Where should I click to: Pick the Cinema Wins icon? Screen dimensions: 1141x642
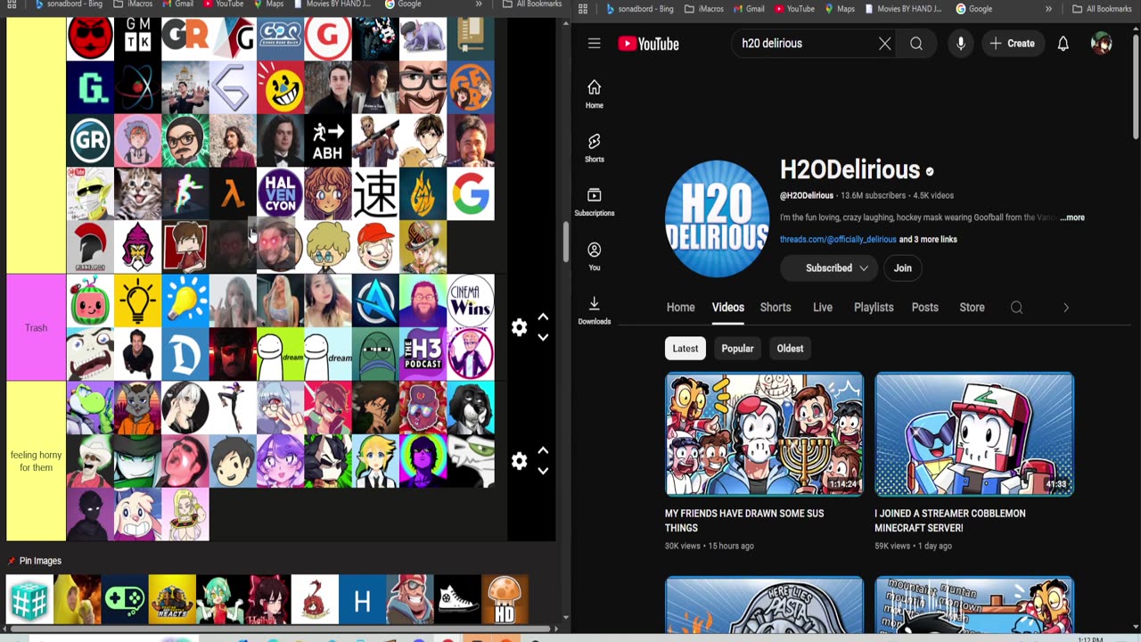[471, 300]
